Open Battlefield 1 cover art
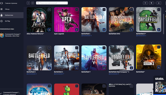 [x=94, y=20]
